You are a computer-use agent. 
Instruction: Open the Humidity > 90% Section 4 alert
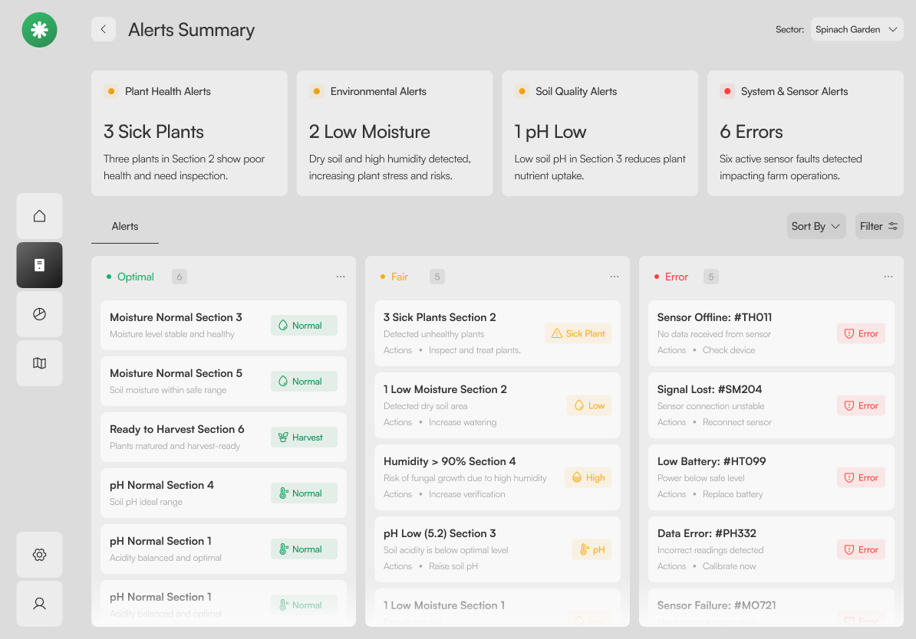tap(497, 477)
